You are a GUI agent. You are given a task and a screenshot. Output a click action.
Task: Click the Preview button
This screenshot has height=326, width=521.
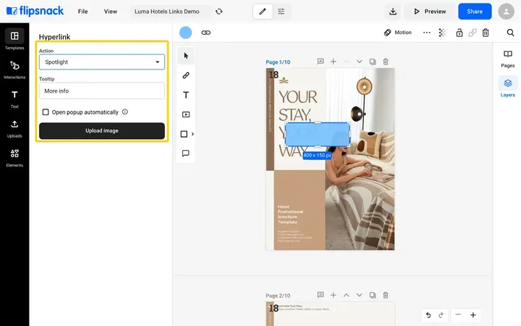click(430, 12)
